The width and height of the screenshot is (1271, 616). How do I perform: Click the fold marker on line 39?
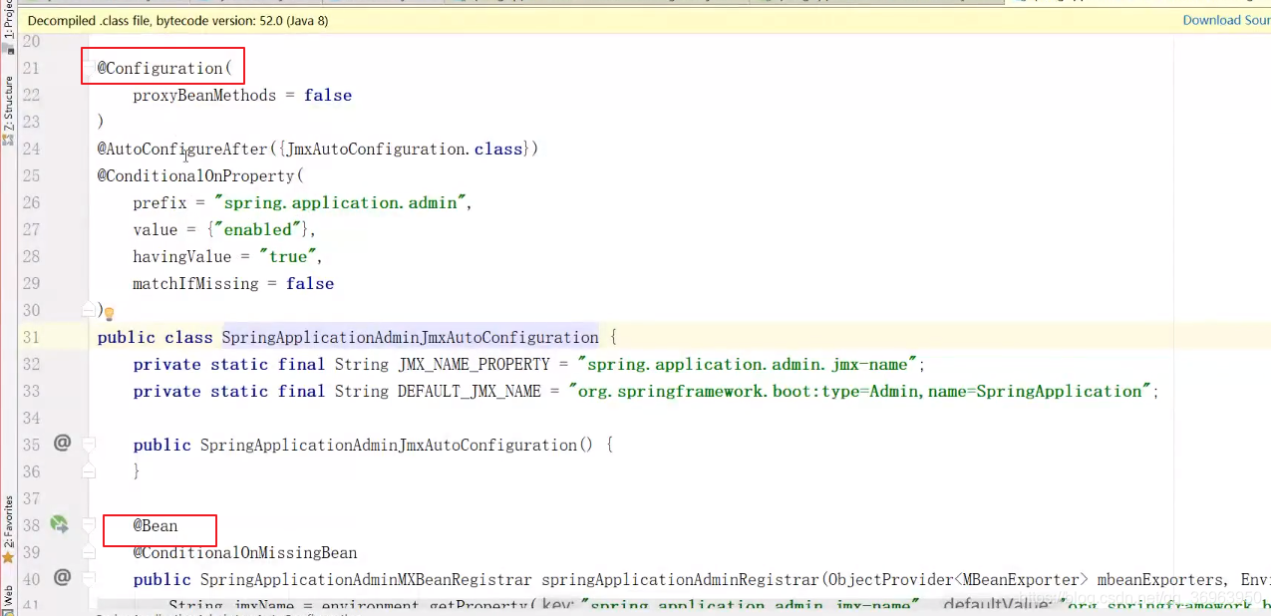tap(89, 551)
